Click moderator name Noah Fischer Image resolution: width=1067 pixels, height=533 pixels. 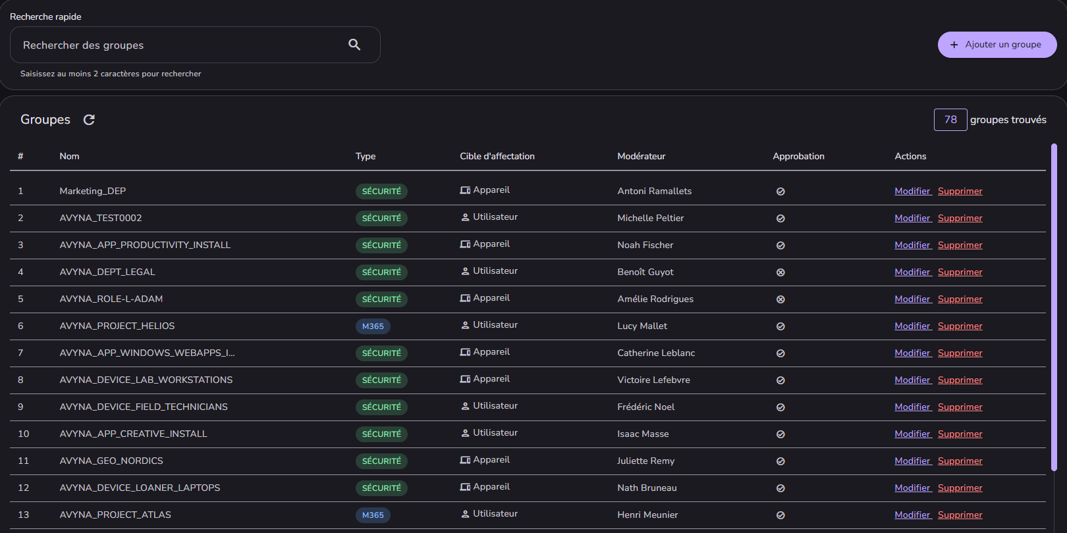tap(645, 245)
